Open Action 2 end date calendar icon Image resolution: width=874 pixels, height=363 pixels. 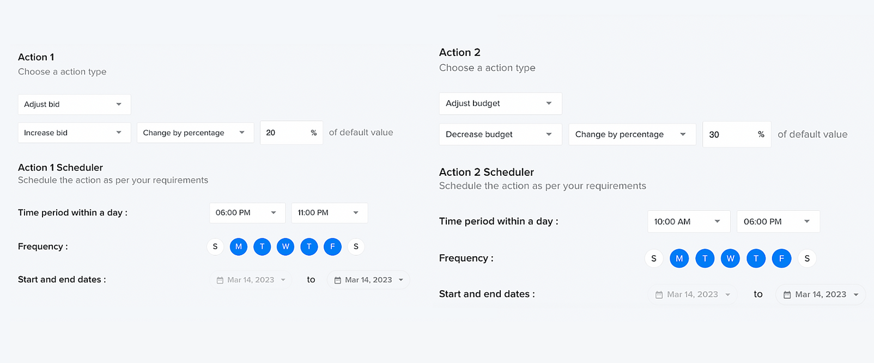point(787,294)
